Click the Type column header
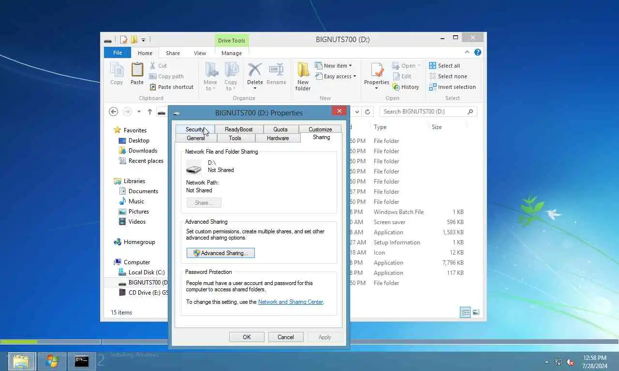 [x=380, y=127]
